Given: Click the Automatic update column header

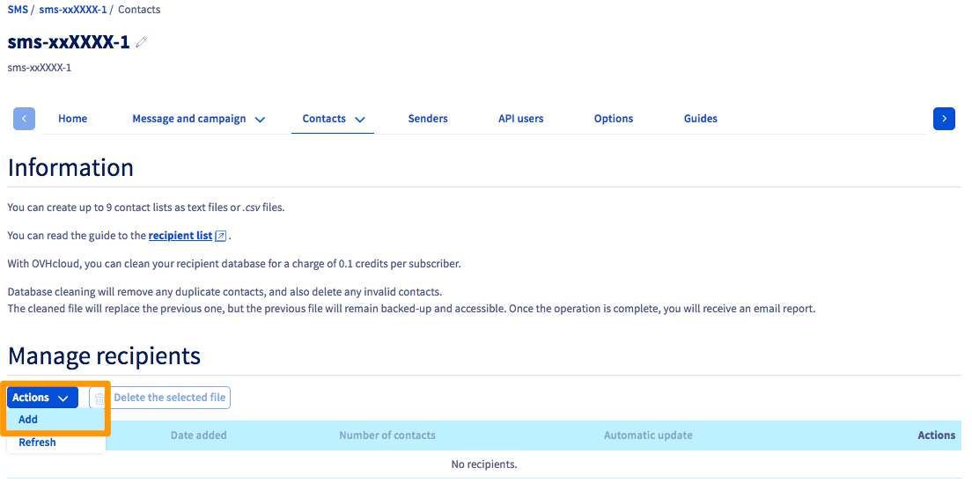Looking at the screenshot, I should (648, 435).
